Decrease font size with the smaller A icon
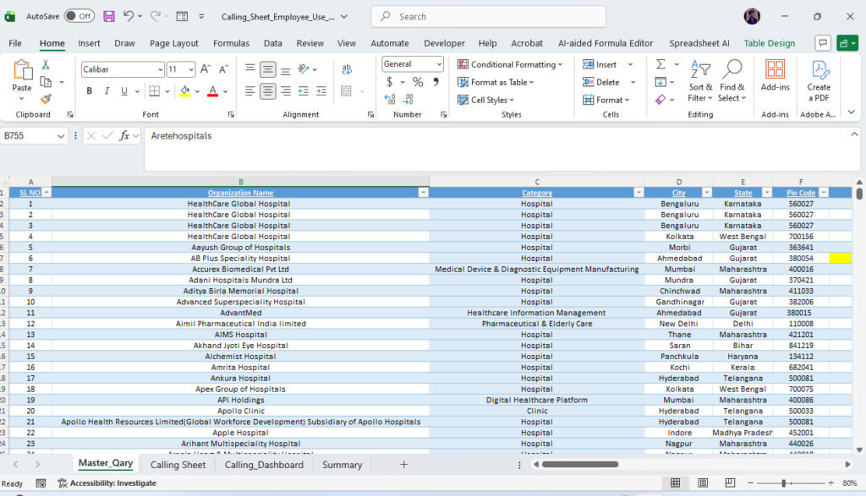This screenshot has height=496, width=866. pos(223,69)
